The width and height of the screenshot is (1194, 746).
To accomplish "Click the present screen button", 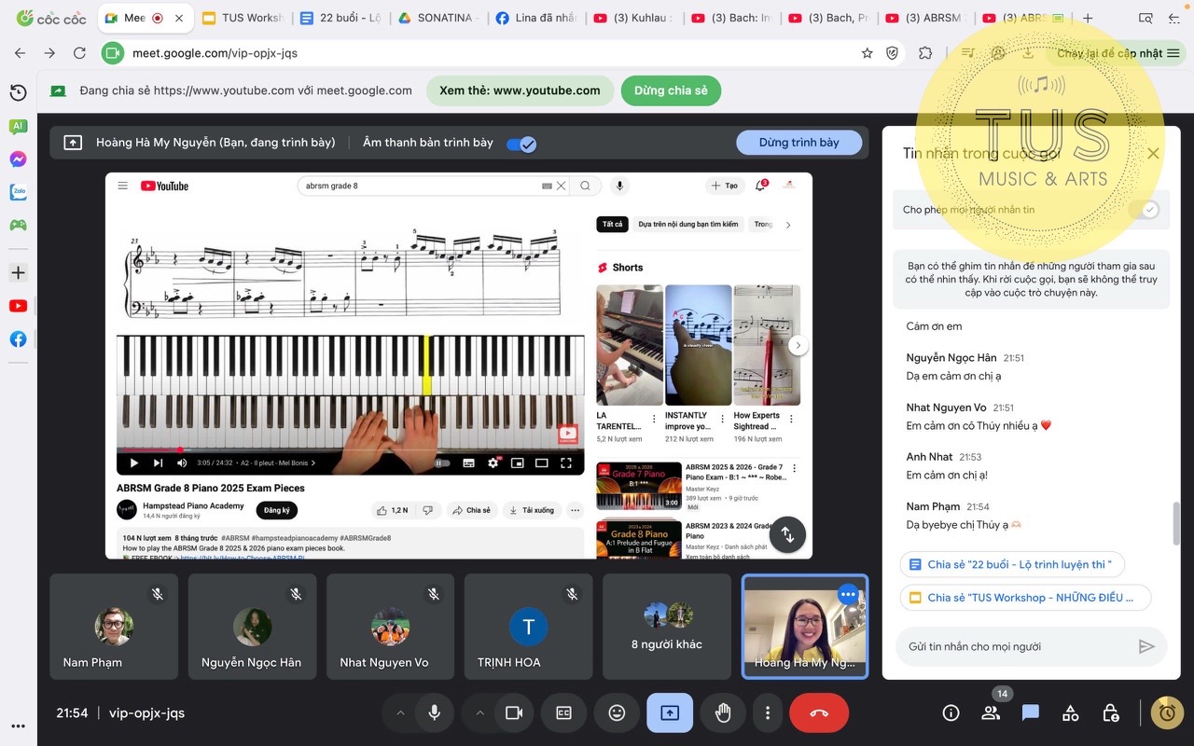I will click(x=670, y=712).
